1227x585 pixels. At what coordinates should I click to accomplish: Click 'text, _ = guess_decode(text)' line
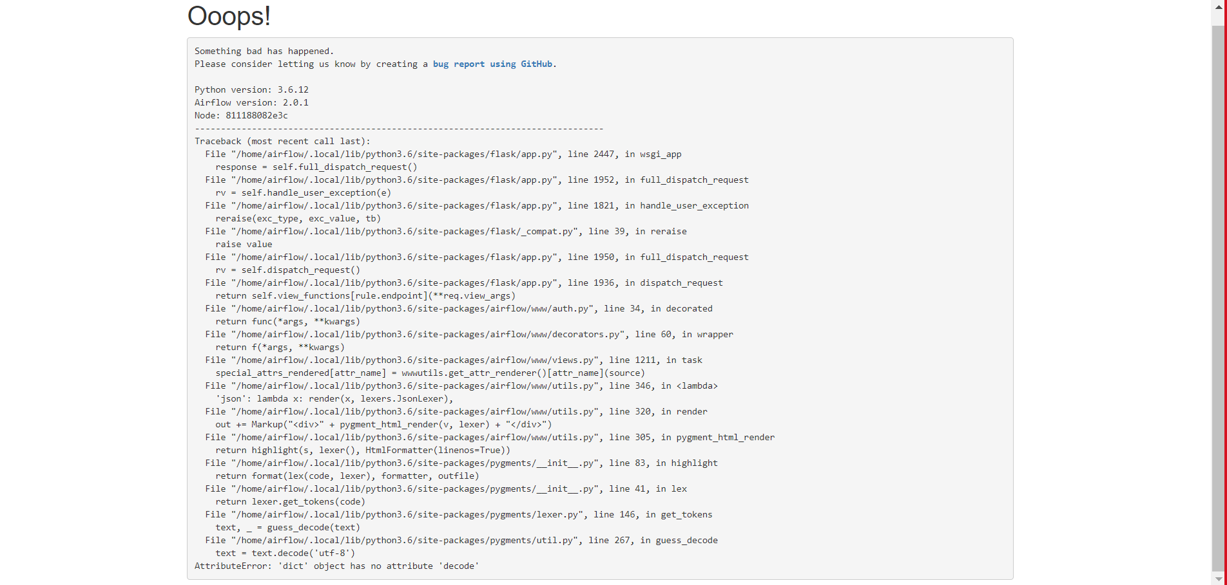(288, 527)
